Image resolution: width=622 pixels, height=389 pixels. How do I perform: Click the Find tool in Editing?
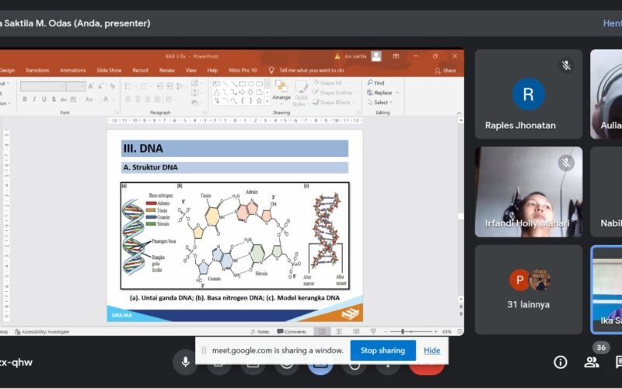point(379,82)
